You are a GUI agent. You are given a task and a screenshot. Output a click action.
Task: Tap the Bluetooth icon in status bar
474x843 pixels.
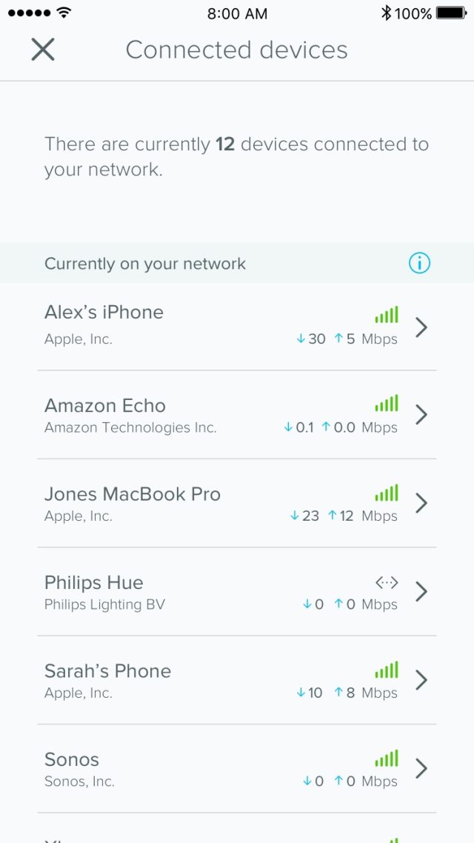pyautogui.click(x=386, y=13)
